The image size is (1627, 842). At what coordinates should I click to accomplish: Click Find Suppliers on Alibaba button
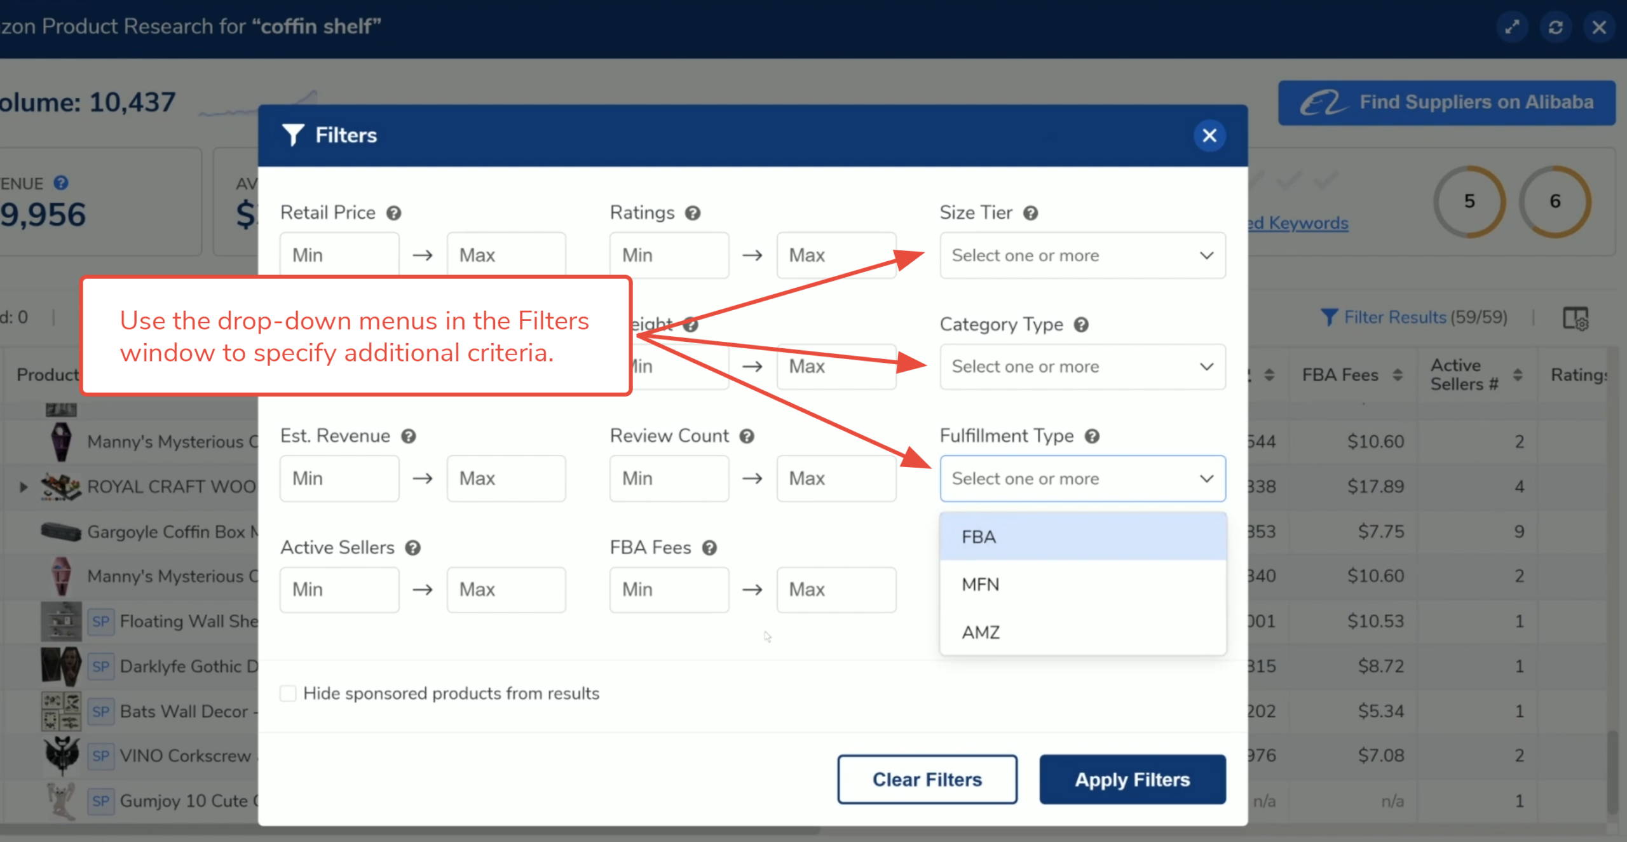[1447, 102]
